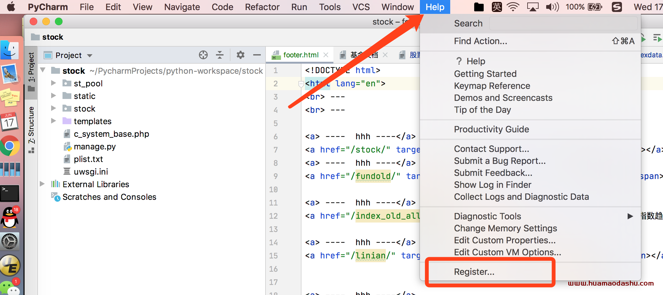
Task: Open Google Chrome from the Dock
Action: click(9, 146)
